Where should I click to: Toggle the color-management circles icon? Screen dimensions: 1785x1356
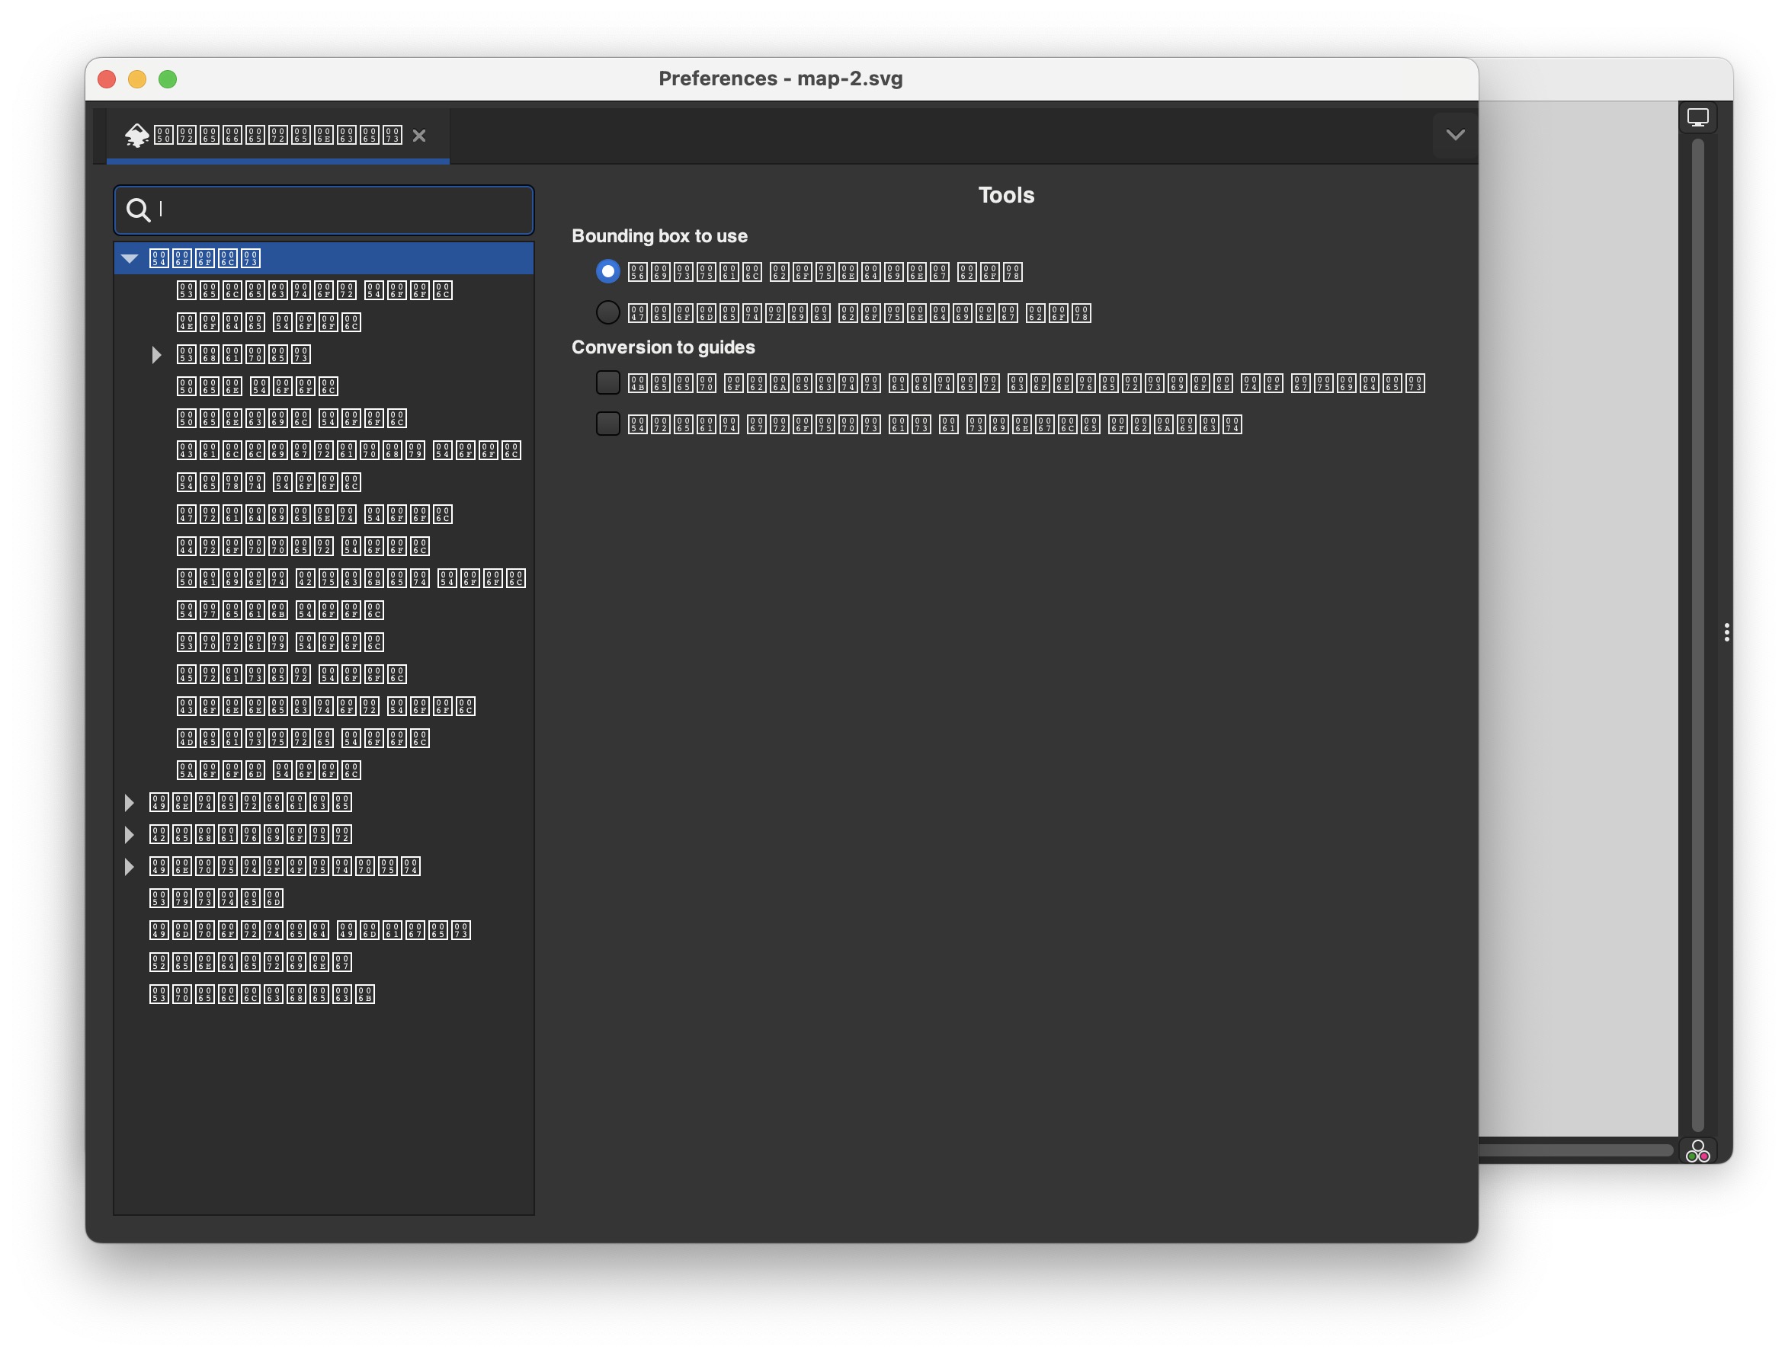1697,1151
